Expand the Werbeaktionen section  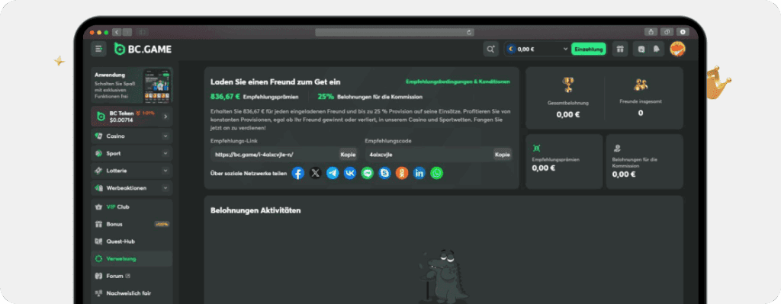tap(132, 188)
